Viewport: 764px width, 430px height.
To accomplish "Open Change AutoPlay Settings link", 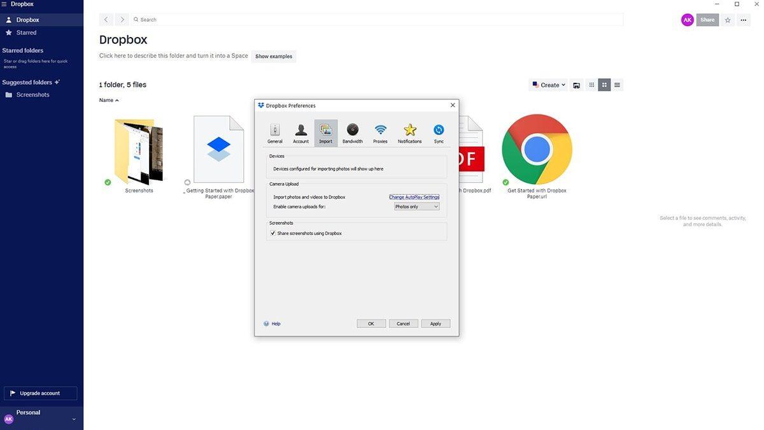I will point(414,197).
